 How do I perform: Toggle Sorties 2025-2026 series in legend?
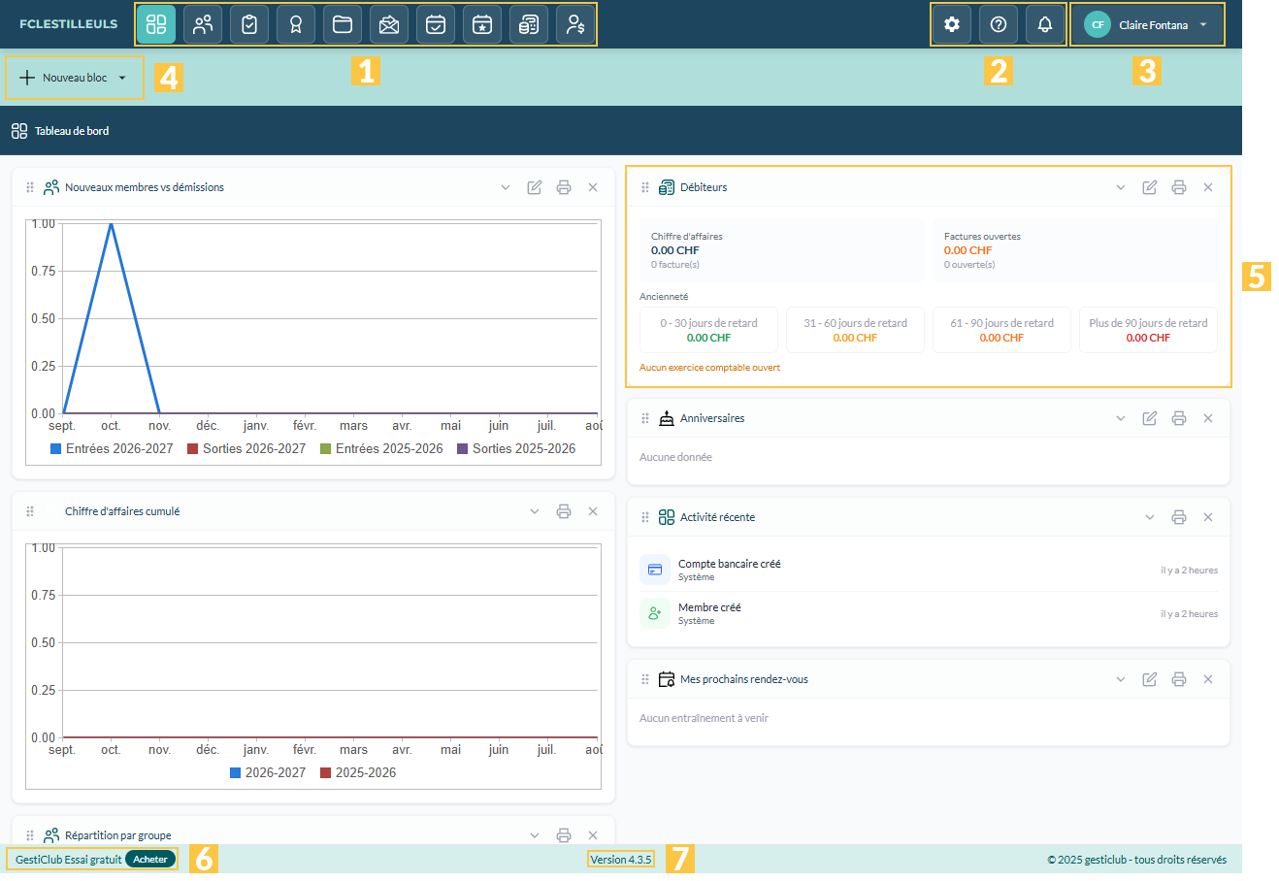(x=516, y=448)
